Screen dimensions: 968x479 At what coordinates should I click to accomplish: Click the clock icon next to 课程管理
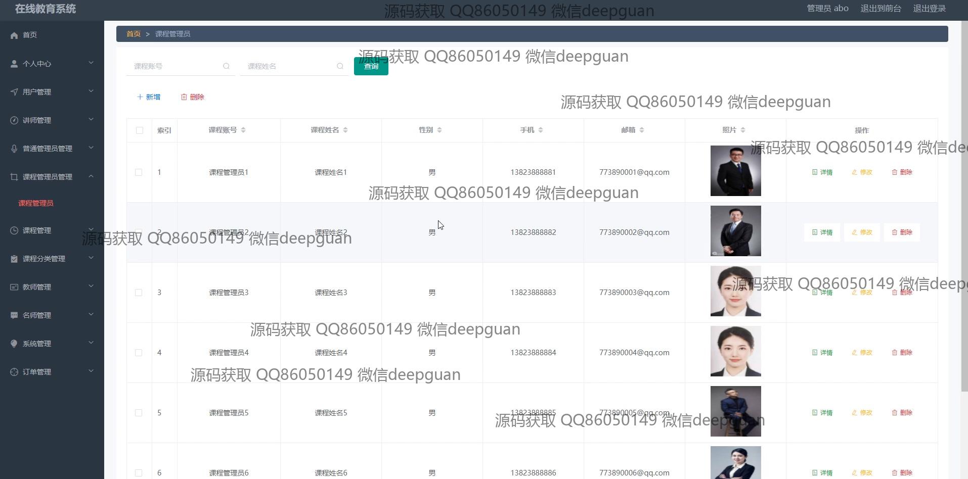click(14, 230)
